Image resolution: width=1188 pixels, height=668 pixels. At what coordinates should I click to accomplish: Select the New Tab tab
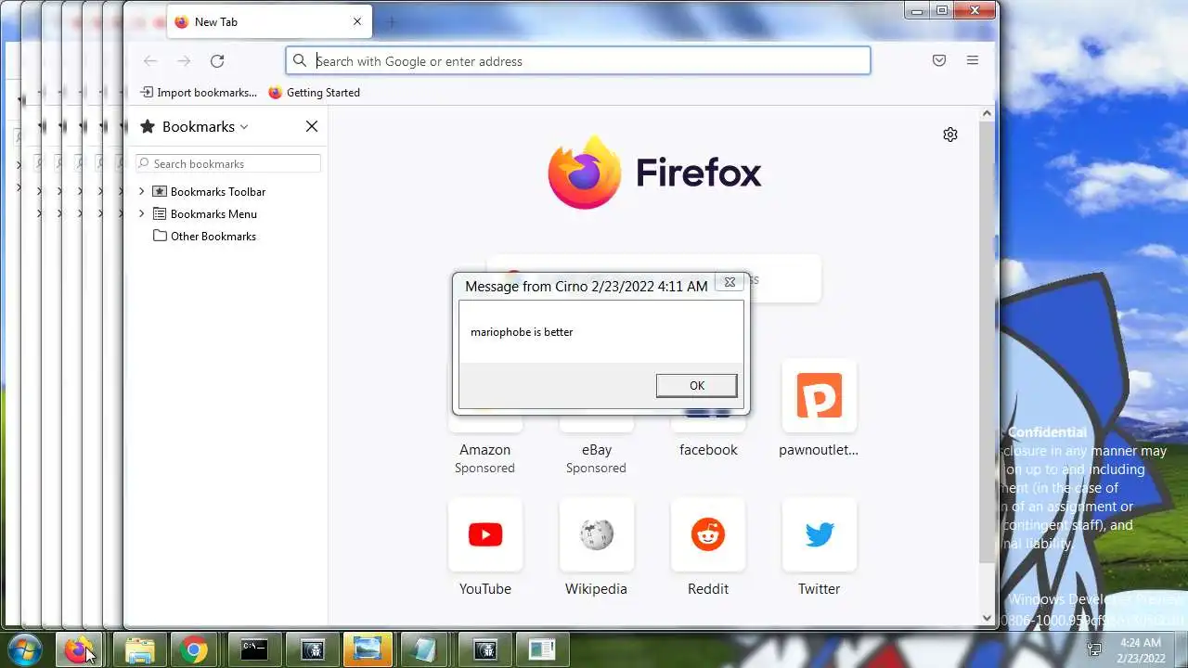(269, 21)
